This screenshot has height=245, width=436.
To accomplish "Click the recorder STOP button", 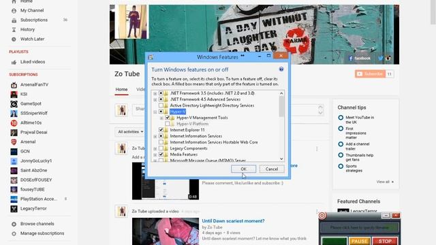I will click(x=385, y=241).
